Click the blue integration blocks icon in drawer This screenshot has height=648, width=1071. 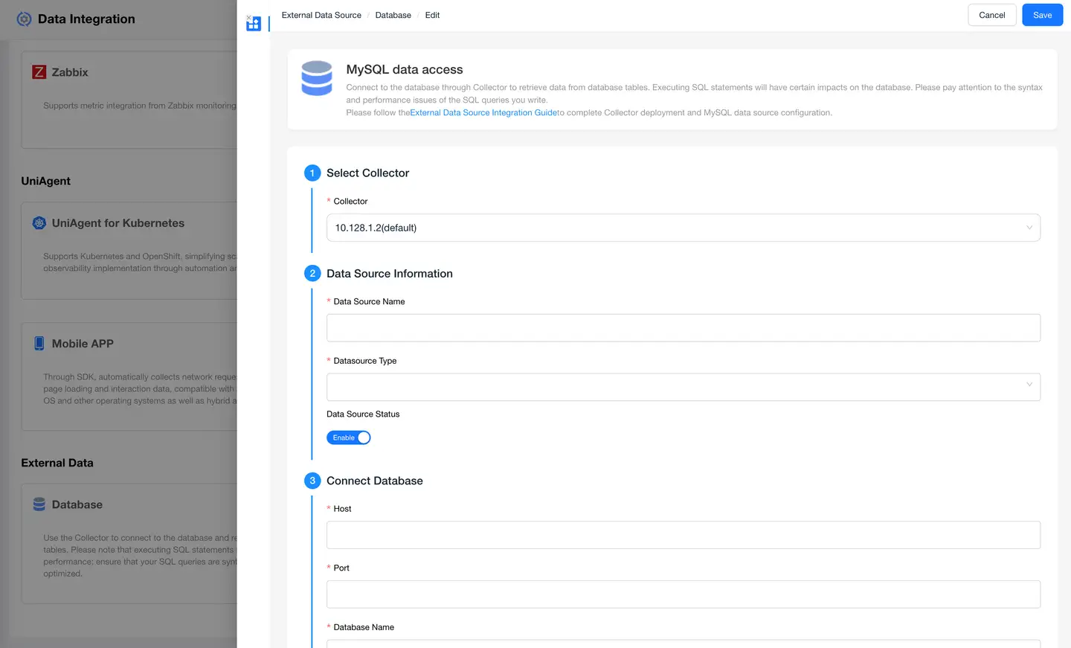pyautogui.click(x=254, y=24)
